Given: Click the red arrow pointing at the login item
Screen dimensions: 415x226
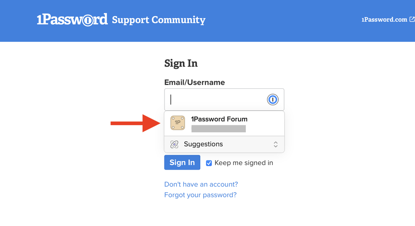Looking at the screenshot, I should (x=135, y=123).
